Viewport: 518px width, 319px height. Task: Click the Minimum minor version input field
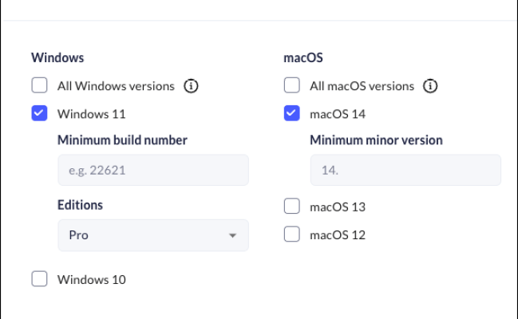pos(405,170)
